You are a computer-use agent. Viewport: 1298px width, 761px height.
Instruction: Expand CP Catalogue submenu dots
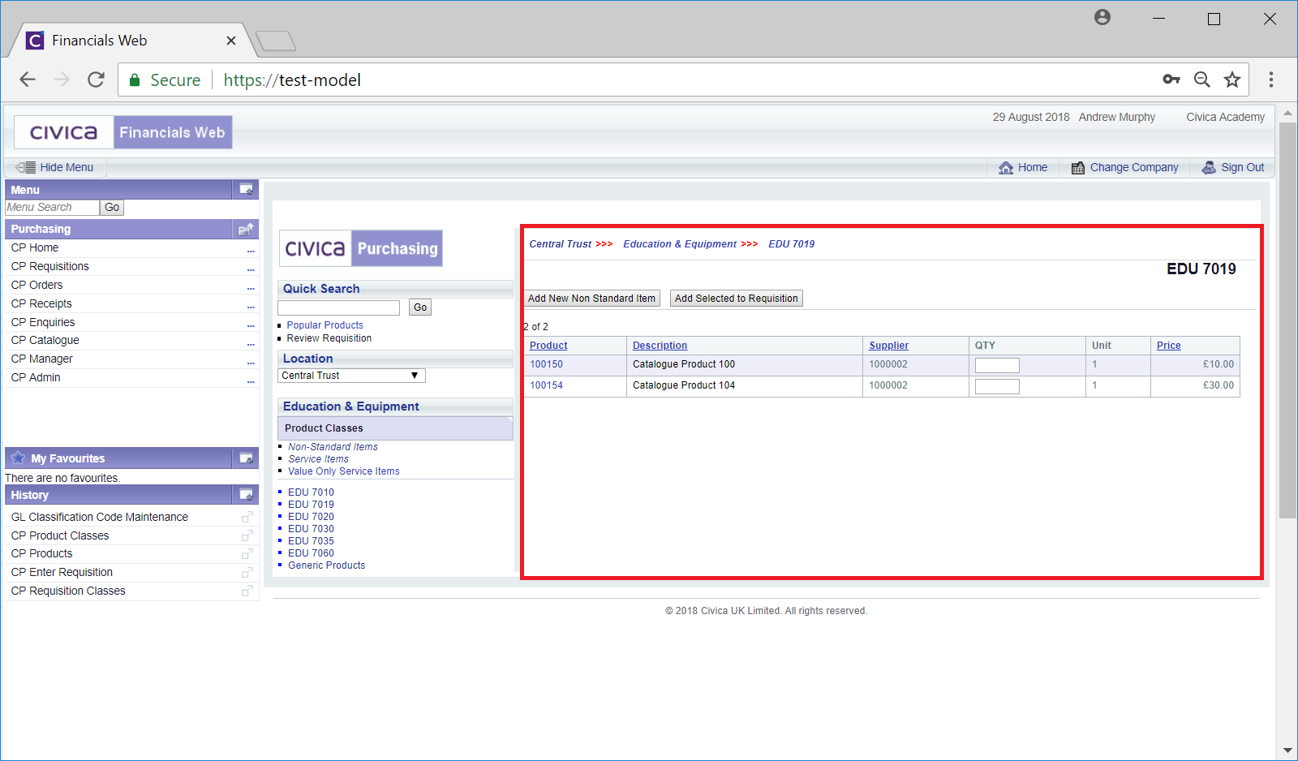click(x=251, y=345)
